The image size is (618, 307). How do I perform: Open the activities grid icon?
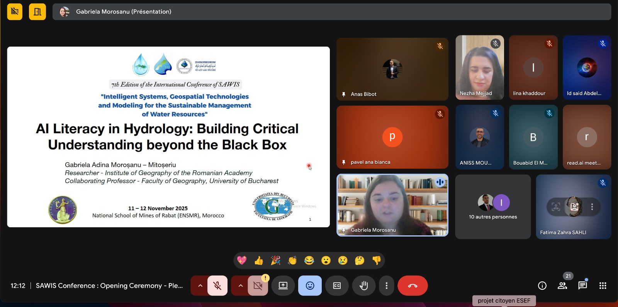pyautogui.click(x=603, y=286)
